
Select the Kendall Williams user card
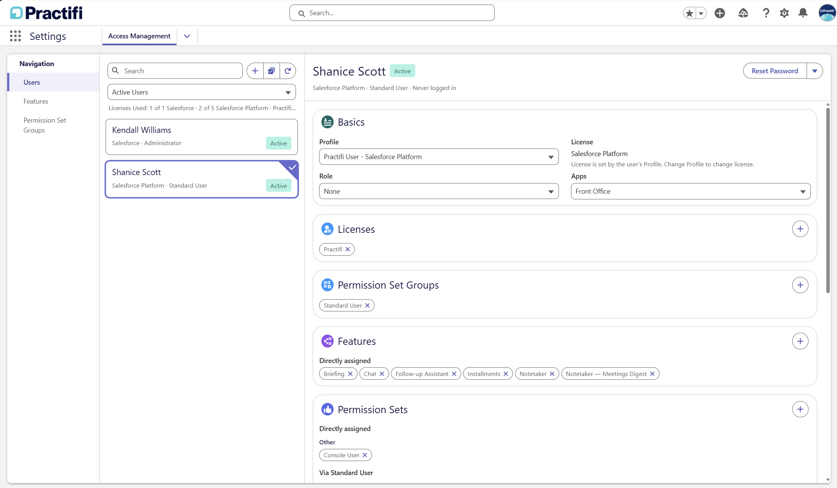pyautogui.click(x=201, y=137)
